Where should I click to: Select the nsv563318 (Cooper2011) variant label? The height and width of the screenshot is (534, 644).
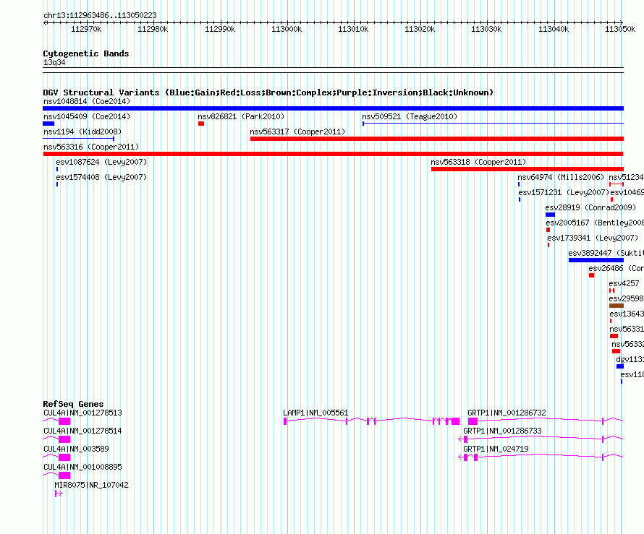[478, 162]
